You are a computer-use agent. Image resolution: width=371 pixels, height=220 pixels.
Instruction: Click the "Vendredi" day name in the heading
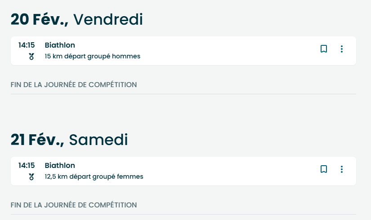click(108, 20)
